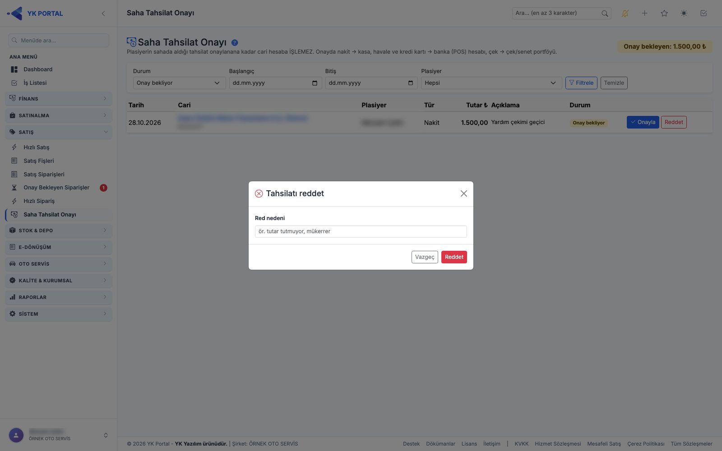Expand KALİTE & KURUMSAL section
Screen dimensions: 722x451
pos(59,281)
